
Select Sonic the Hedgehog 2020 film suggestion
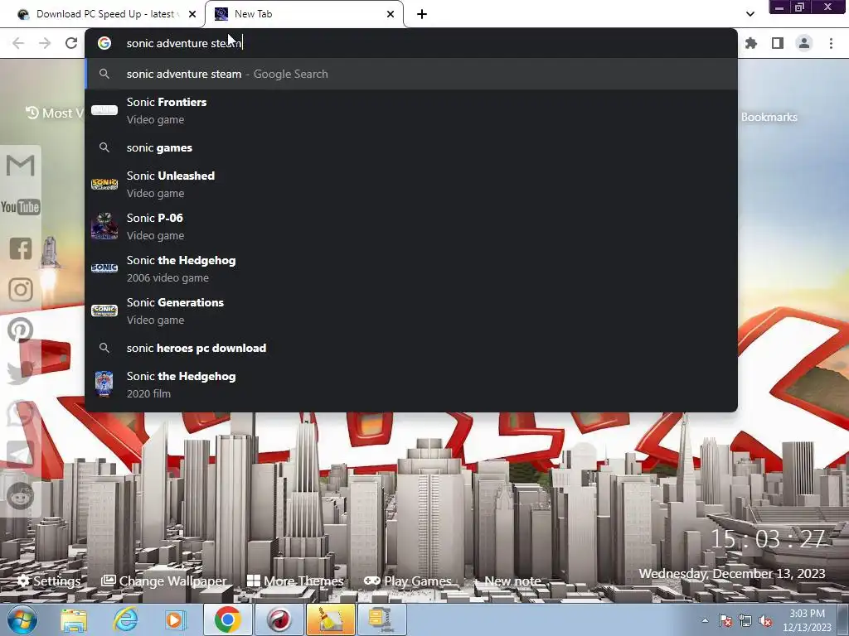[411, 384]
